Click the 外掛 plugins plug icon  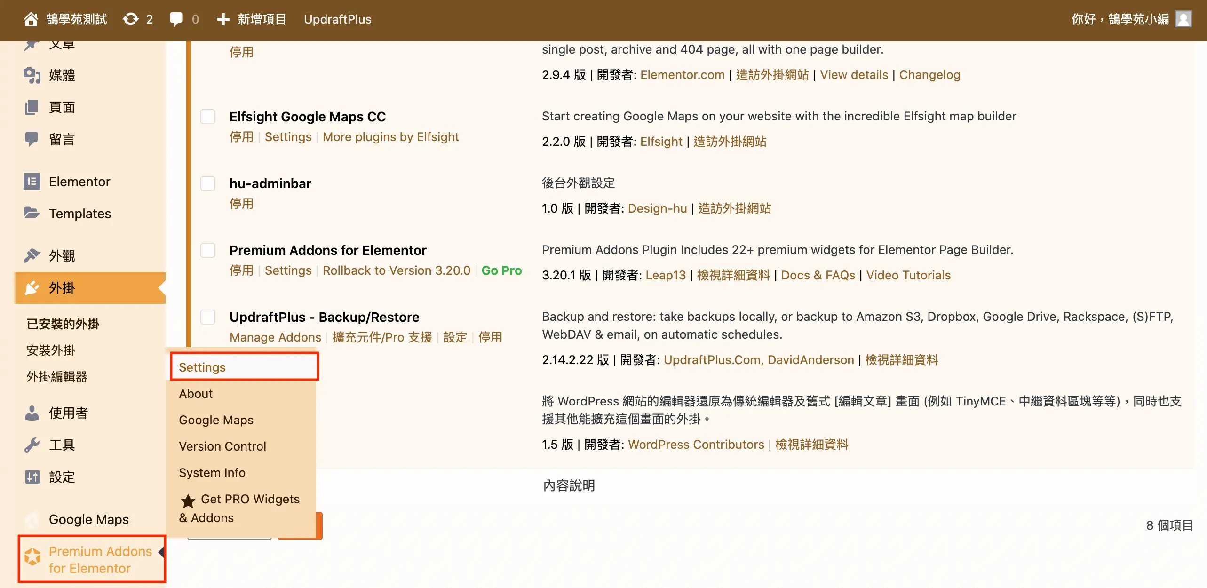[32, 287]
